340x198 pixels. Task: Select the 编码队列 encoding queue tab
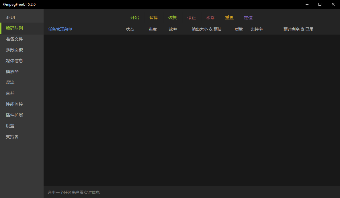click(x=14, y=28)
